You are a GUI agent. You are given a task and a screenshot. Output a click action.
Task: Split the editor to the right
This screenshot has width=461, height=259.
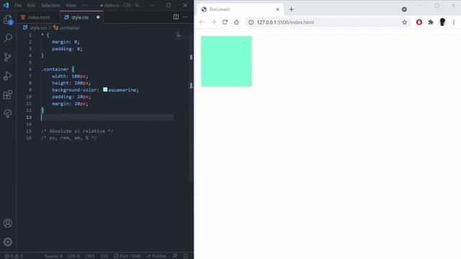point(176,17)
